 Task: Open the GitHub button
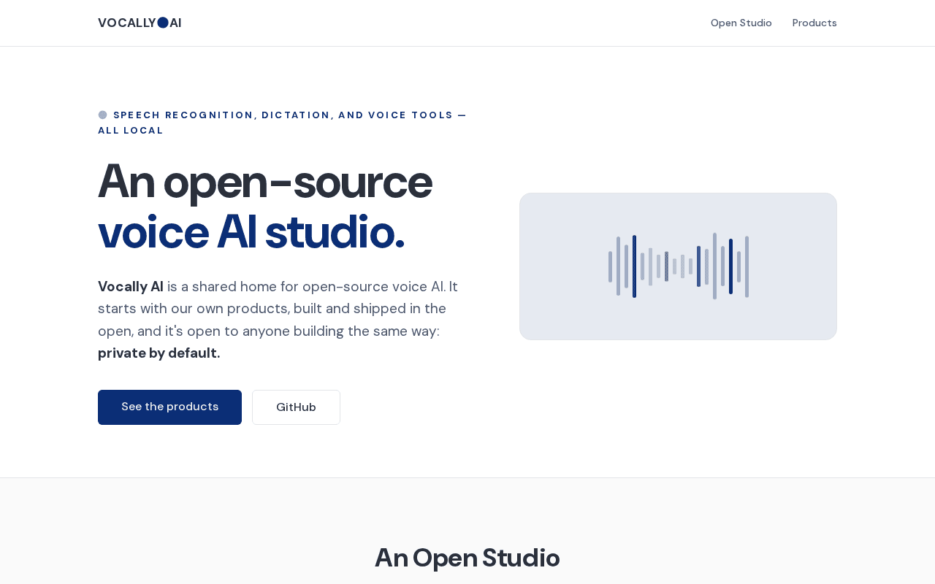tap(296, 407)
